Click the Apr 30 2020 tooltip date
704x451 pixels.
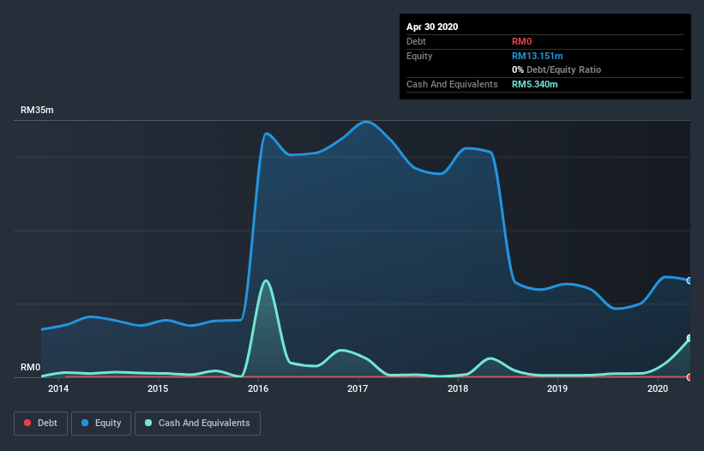[432, 27]
